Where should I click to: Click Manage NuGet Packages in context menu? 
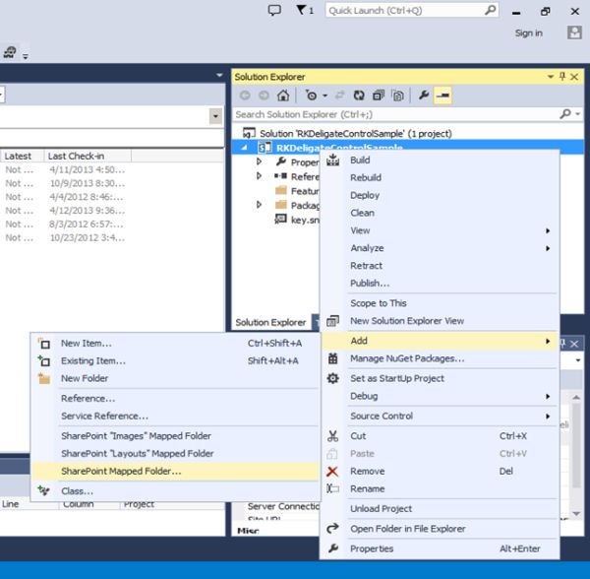click(x=407, y=358)
